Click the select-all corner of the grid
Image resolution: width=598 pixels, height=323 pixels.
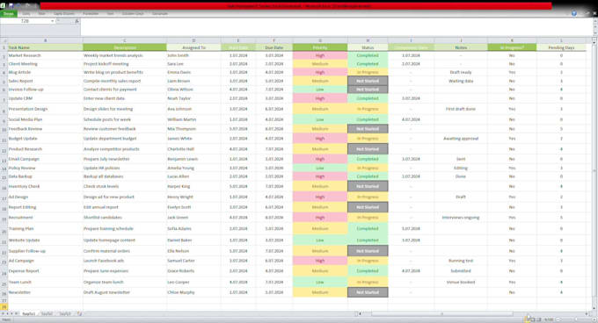point(4,40)
